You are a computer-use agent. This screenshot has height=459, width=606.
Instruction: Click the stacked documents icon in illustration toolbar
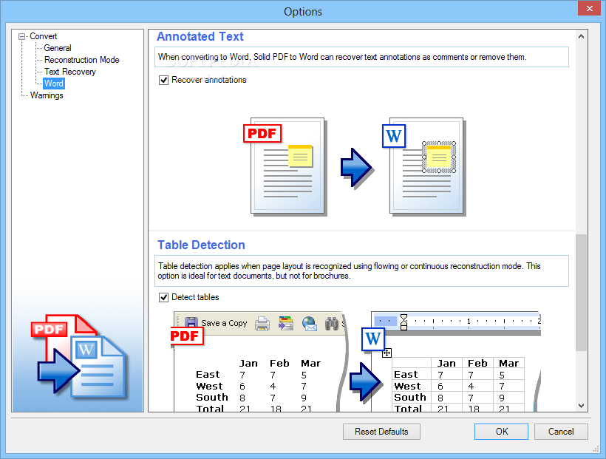tap(285, 324)
